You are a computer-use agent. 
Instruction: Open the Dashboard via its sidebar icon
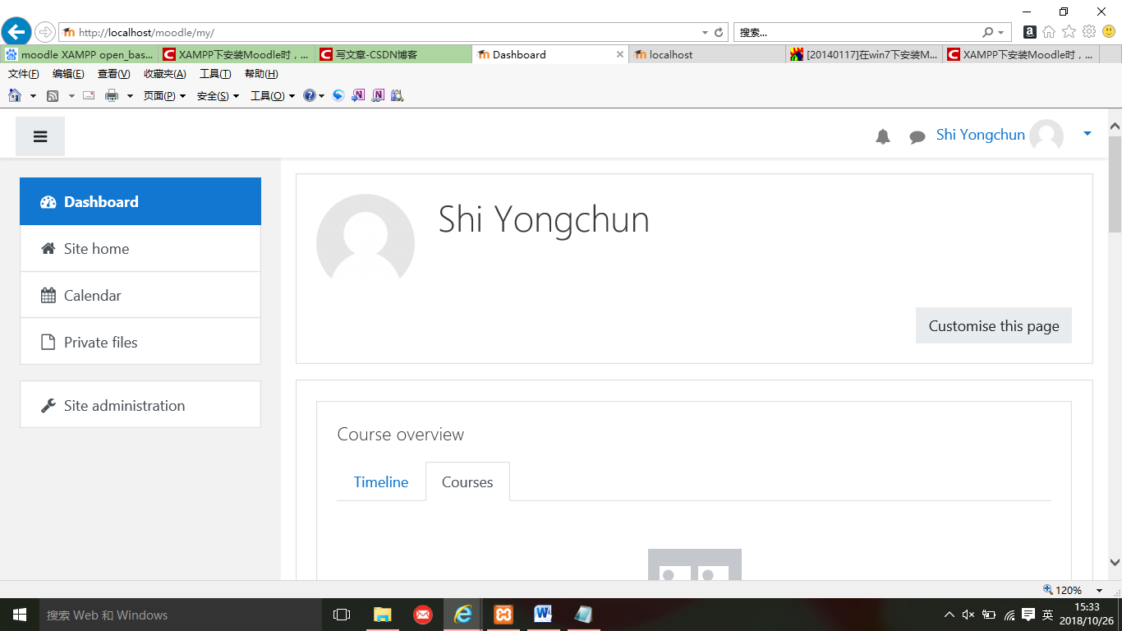tap(48, 201)
